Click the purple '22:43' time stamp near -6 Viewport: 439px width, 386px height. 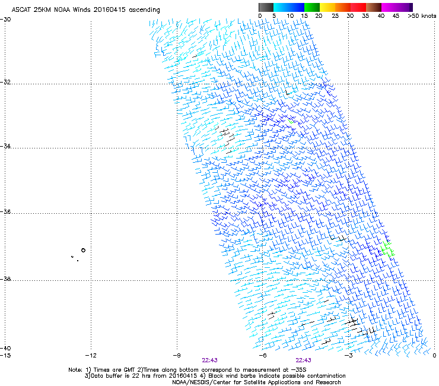(304, 360)
